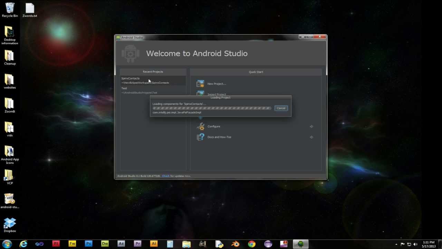Viewport: 442px width, 249px height.
Task: Click the Docs and How-Tos question mark icon
Action: coord(200,137)
